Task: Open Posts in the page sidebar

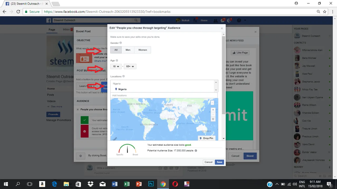Action: click(51, 95)
